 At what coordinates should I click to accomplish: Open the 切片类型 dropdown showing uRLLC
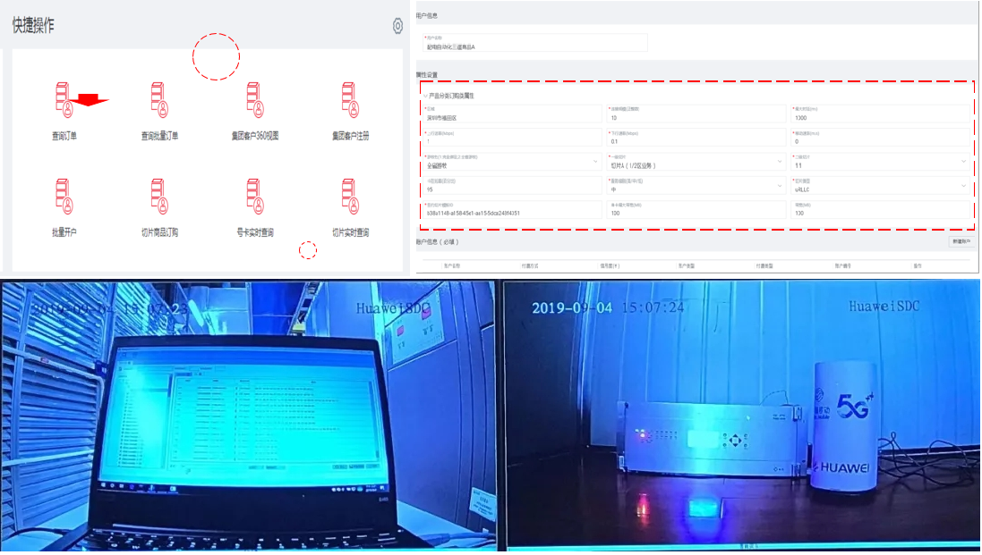point(880,189)
